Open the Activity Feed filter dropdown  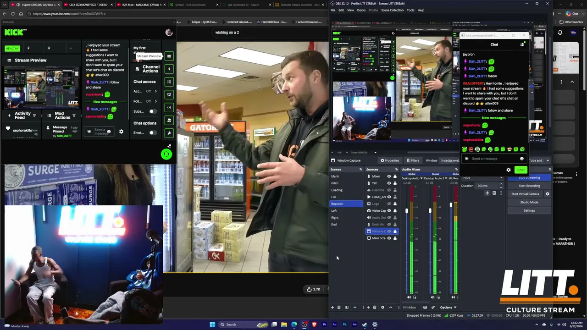[x=34, y=116]
